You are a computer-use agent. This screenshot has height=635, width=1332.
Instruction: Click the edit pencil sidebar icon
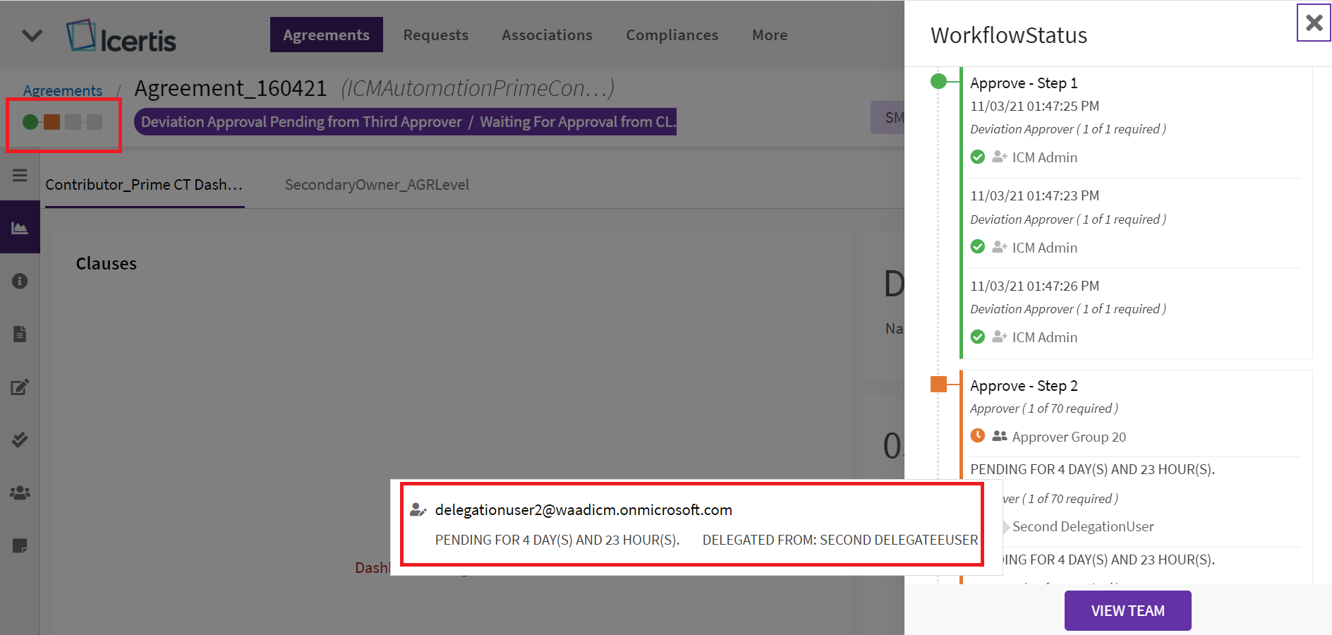pos(20,387)
